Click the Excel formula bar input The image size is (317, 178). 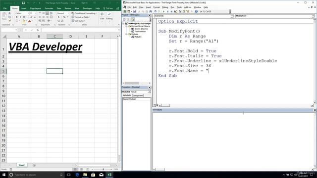pos(80,30)
